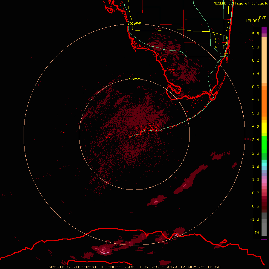Pick the pink segment of the color bar
Screen dimensions: 269x269
point(264,181)
